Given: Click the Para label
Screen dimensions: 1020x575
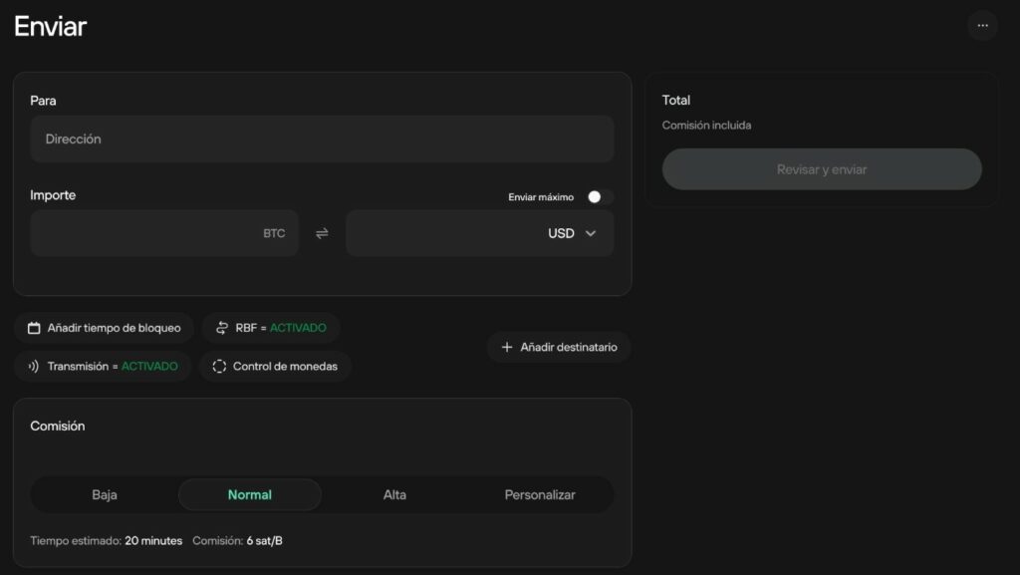Looking at the screenshot, I should 43,101.
